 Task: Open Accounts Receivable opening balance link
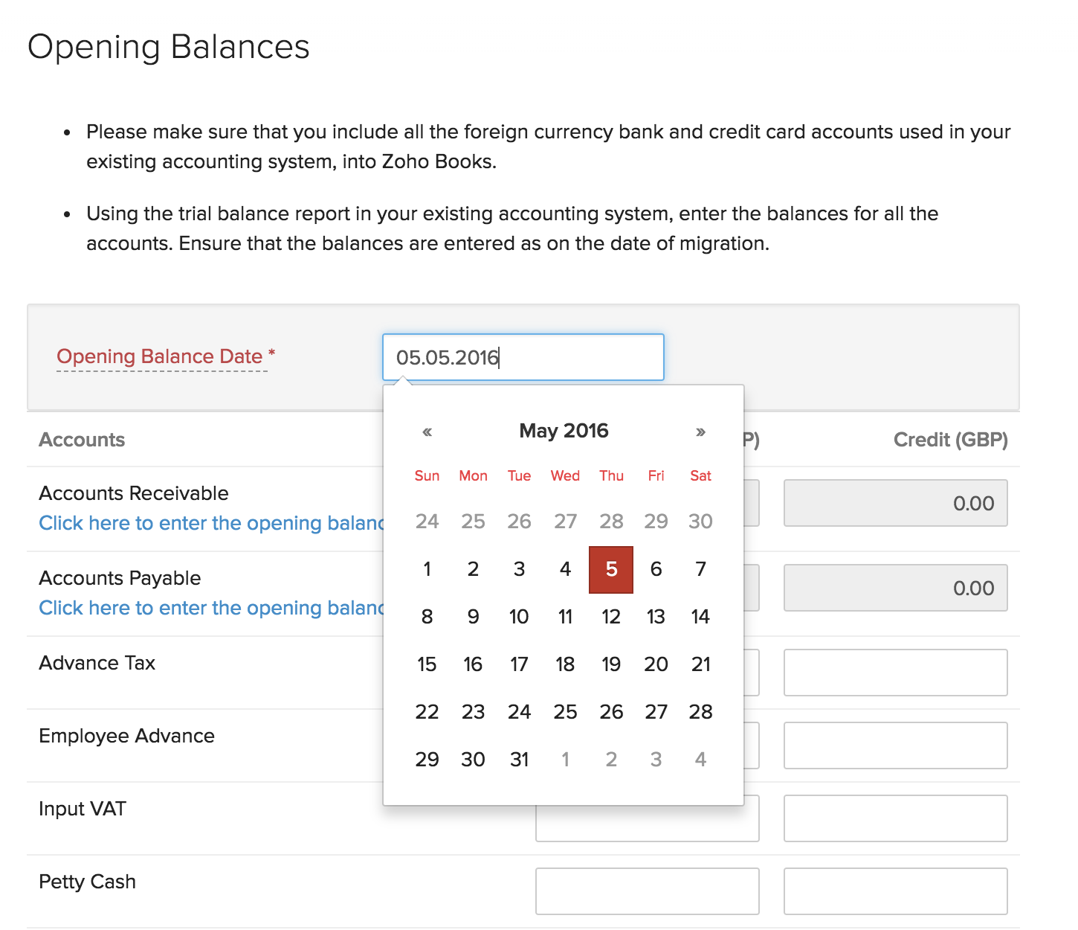point(211,523)
